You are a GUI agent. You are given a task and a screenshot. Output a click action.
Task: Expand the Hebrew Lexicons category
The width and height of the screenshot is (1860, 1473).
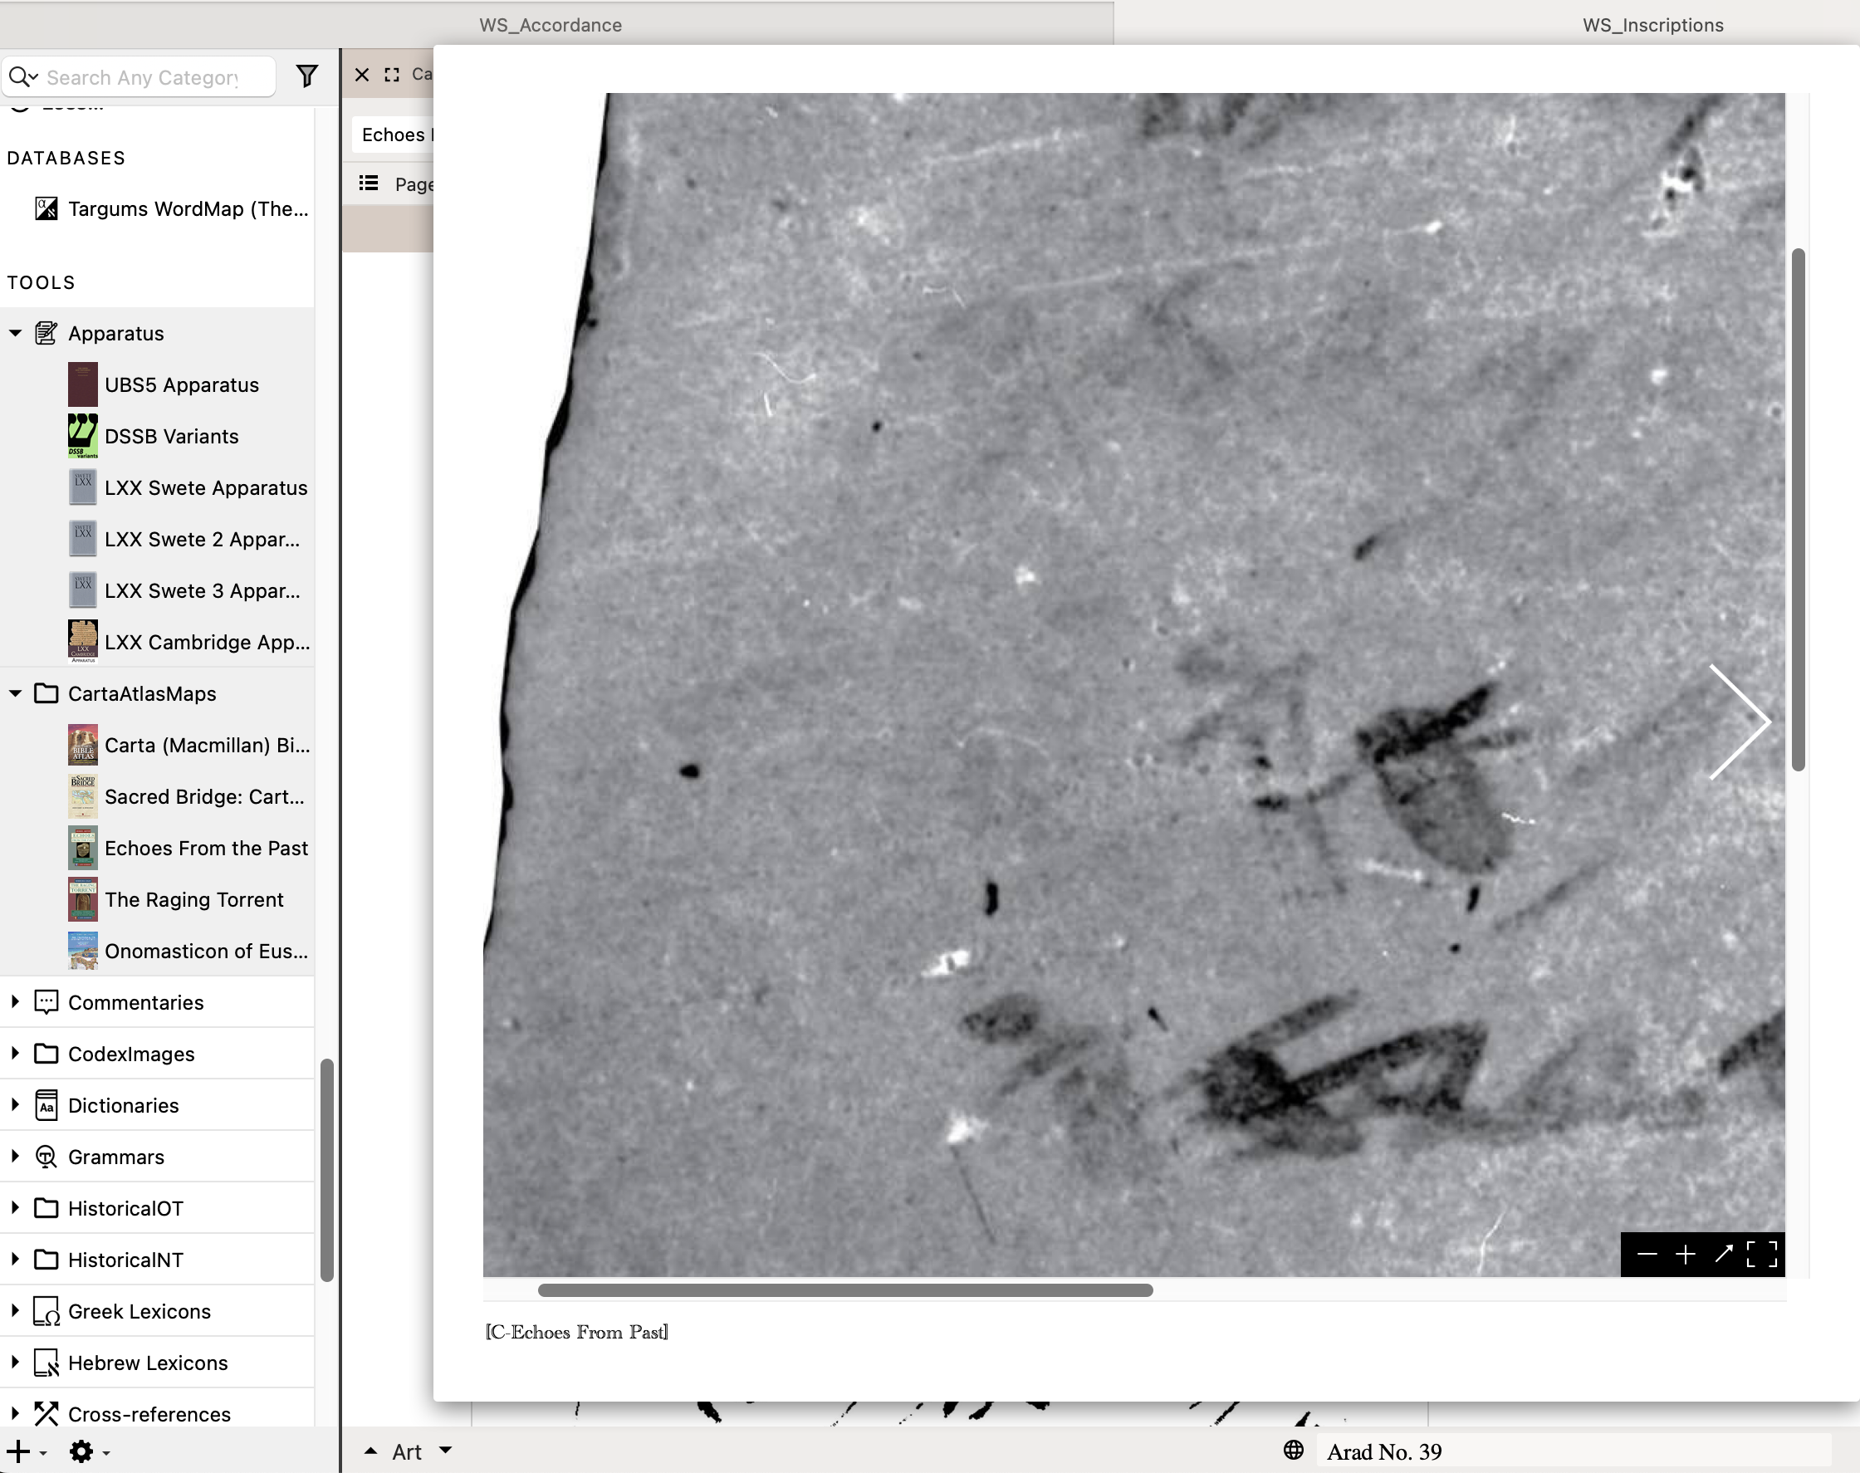point(16,1363)
